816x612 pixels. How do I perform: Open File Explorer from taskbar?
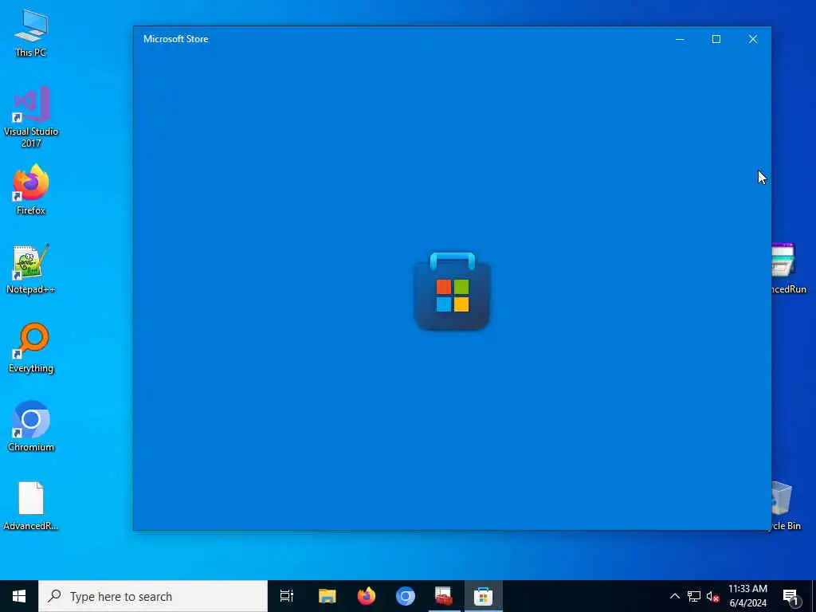click(x=328, y=596)
